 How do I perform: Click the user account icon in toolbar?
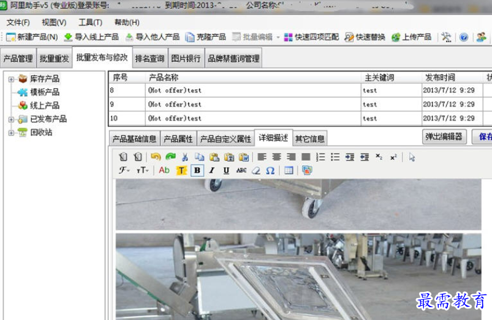(481, 37)
